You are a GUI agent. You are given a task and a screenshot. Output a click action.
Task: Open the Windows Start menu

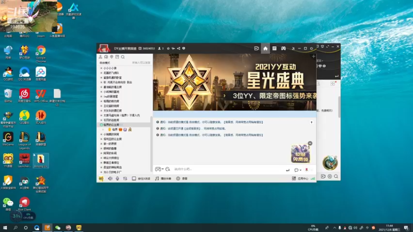point(5,228)
